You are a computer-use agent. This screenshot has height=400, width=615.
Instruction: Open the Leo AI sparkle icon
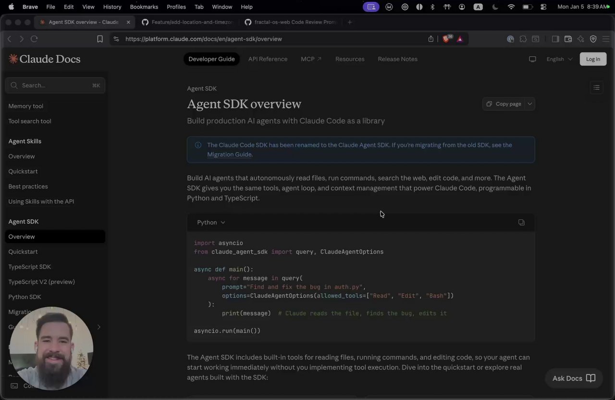(x=580, y=39)
